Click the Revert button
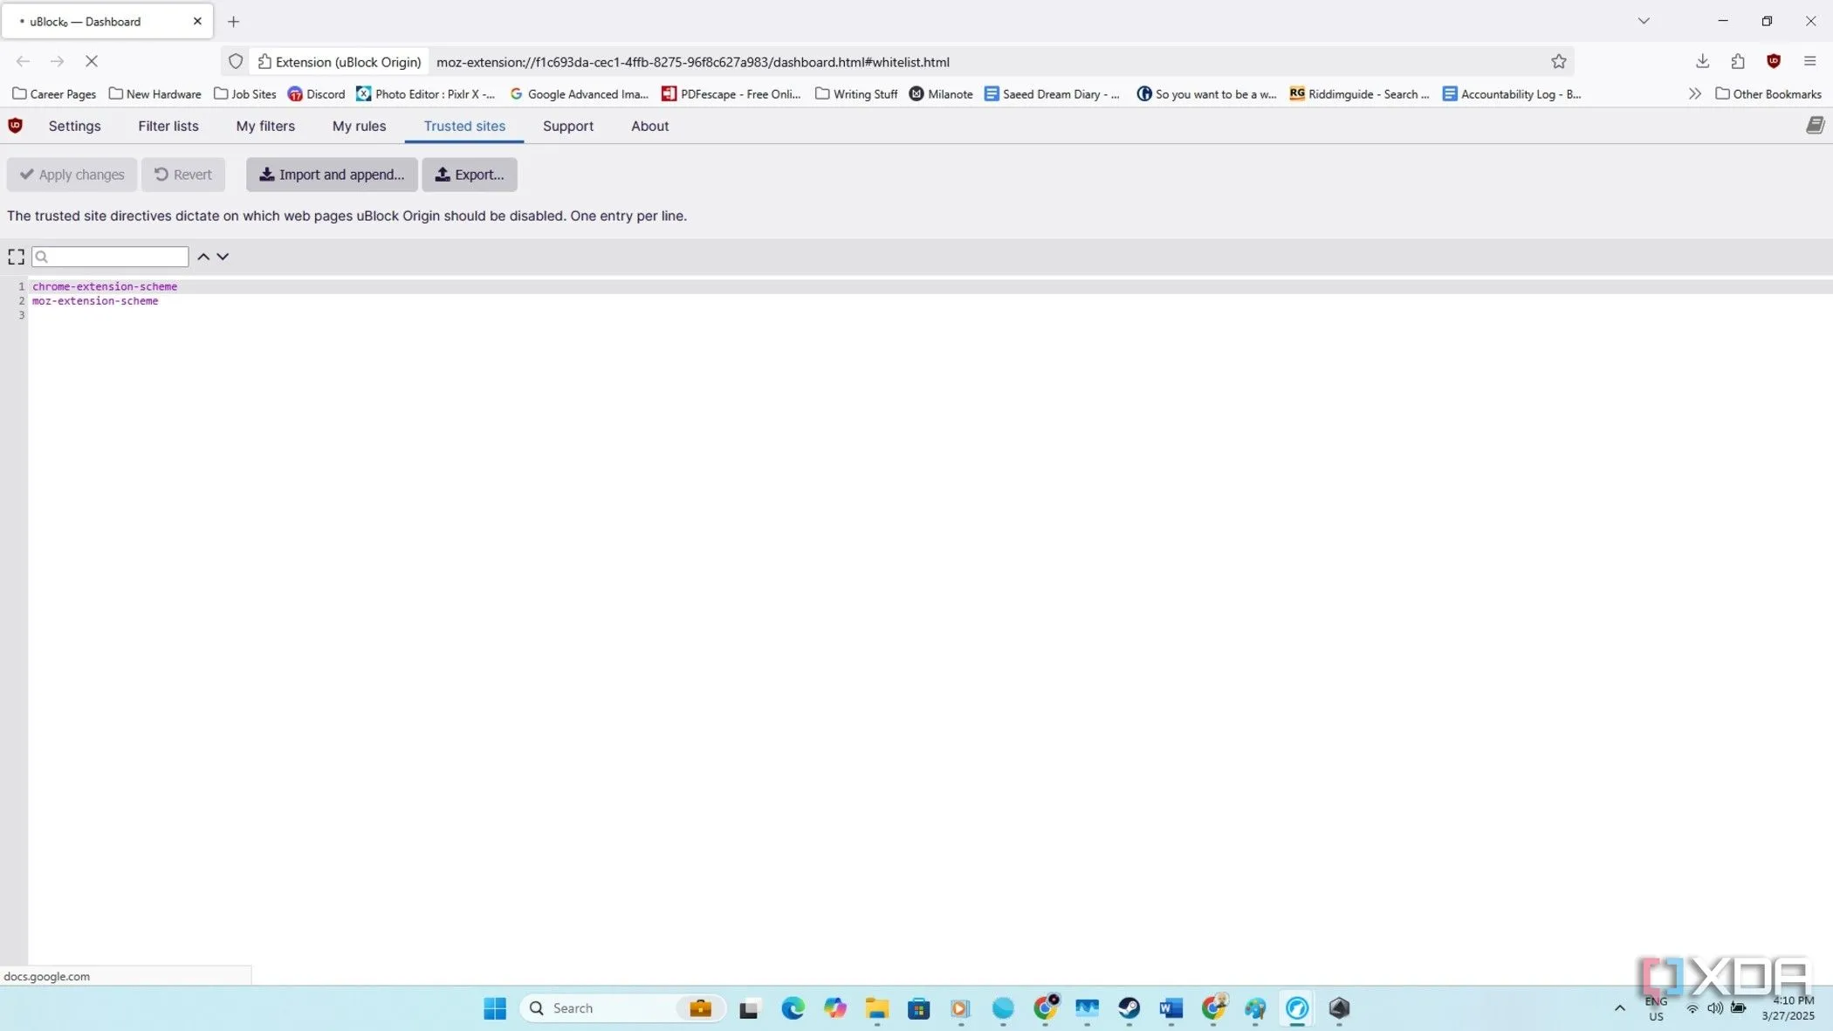The height and width of the screenshot is (1031, 1833). tap(183, 175)
